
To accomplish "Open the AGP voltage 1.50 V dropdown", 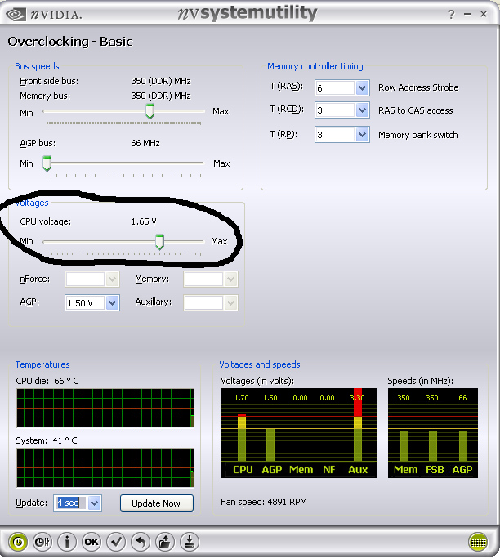I will point(112,303).
